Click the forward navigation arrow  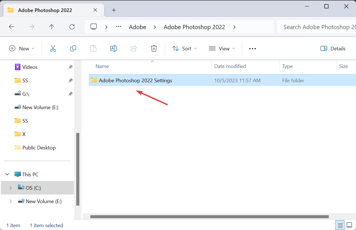click(x=32, y=27)
